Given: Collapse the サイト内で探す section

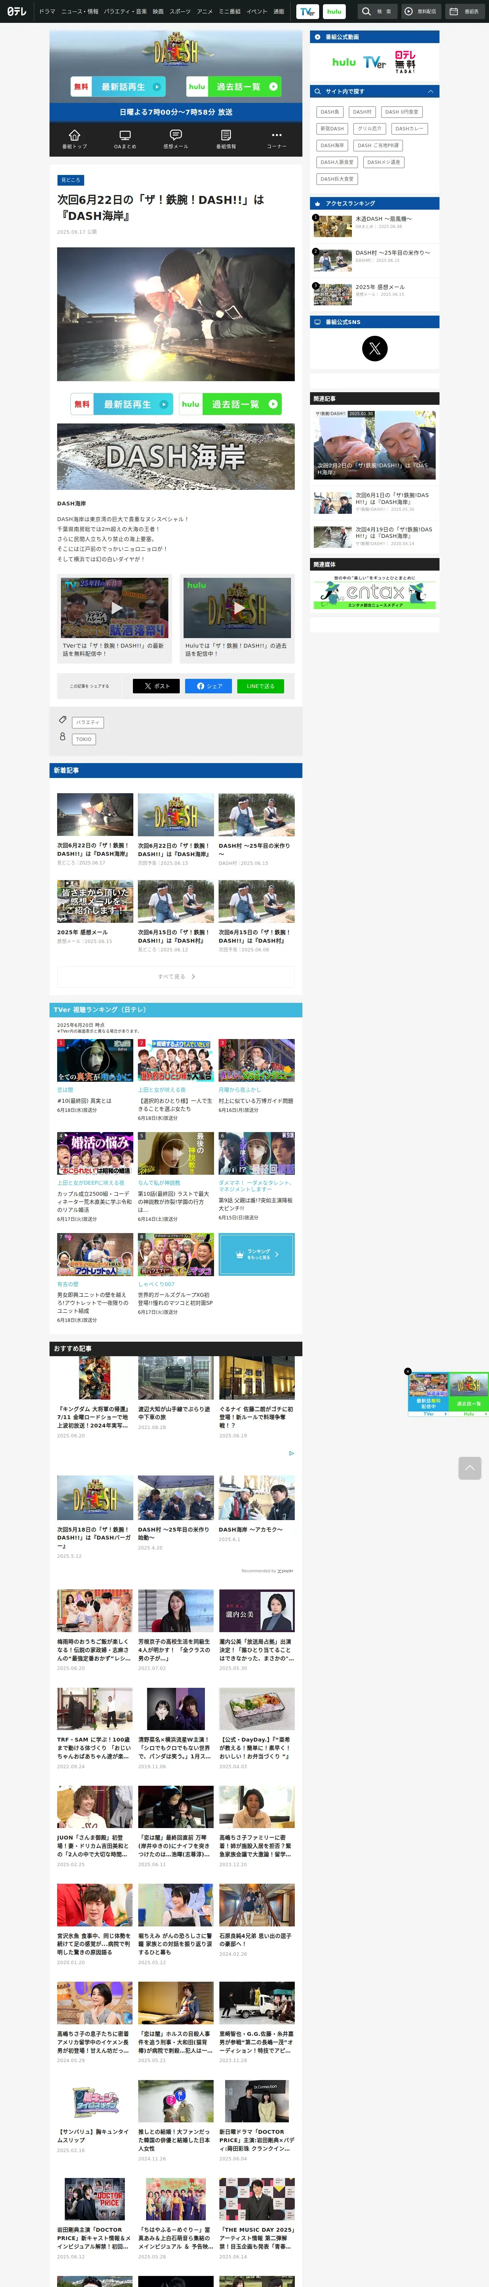Looking at the screenshot, I should pos(431,91).
